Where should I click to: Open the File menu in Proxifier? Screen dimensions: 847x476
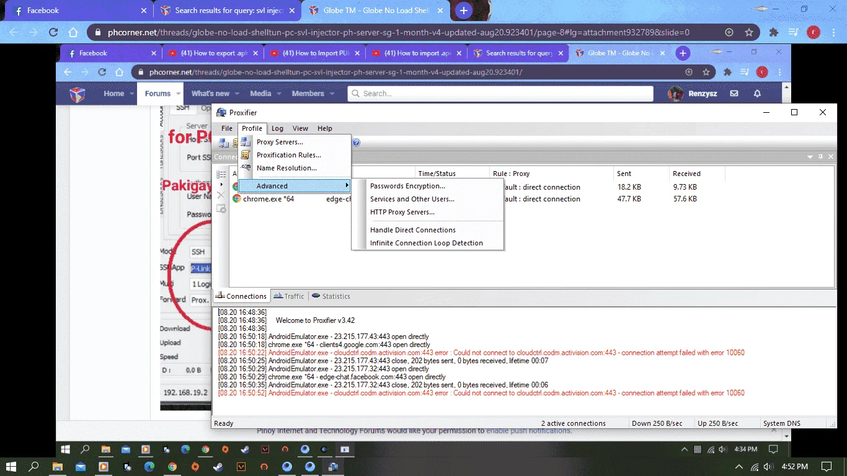point(227,128)
